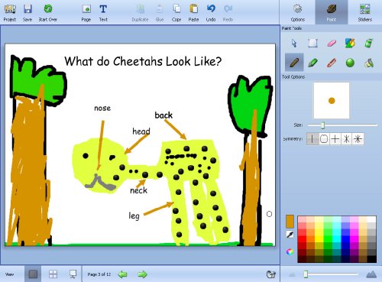The height and width of the screenshot is (282, 382).
Task: Paste from clipboard with Paste button
Action: click(193, 13)
